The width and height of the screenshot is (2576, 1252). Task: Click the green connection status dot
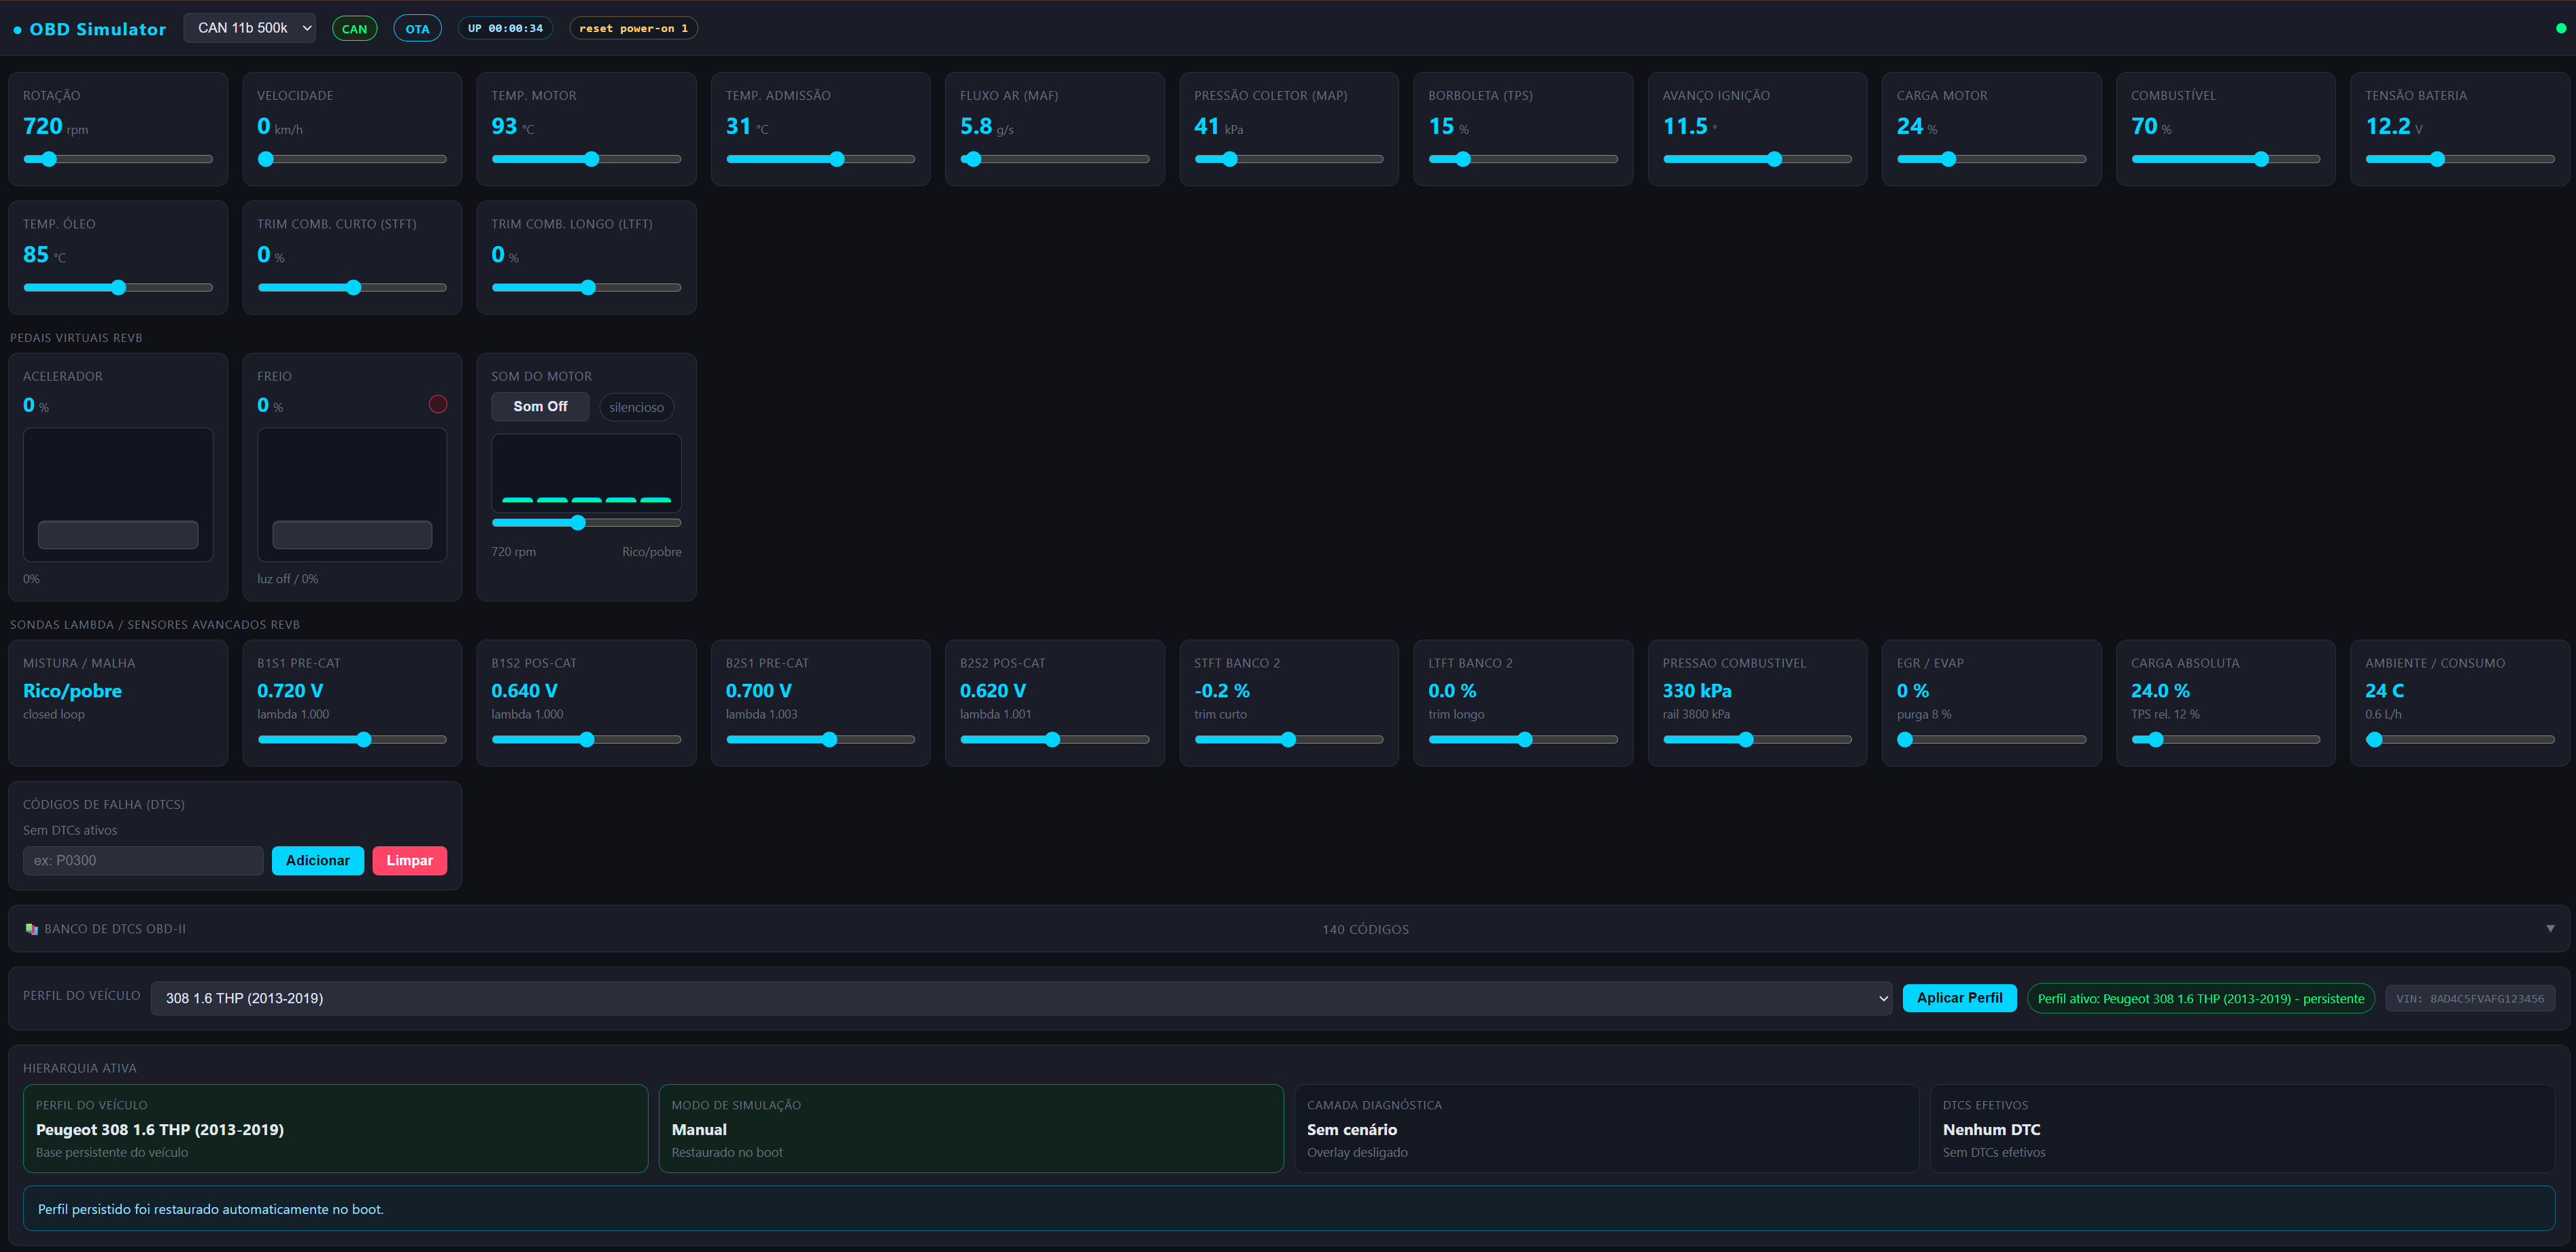[2561, 29]
